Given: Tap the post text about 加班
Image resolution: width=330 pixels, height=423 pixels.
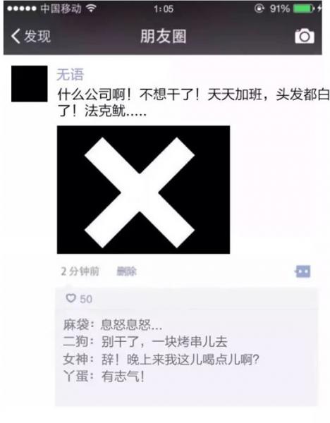Looking at the screenshot, I should [x=193, y=103].
